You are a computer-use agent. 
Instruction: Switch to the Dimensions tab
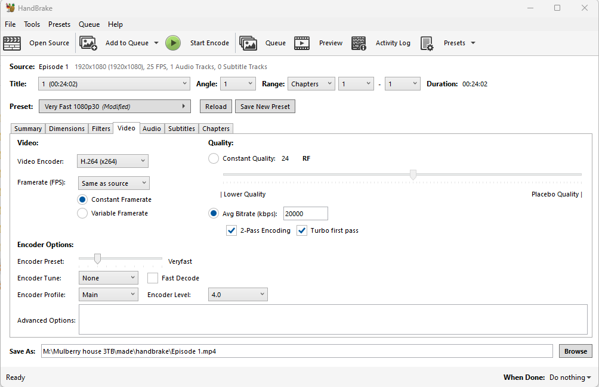pos(67,129)
